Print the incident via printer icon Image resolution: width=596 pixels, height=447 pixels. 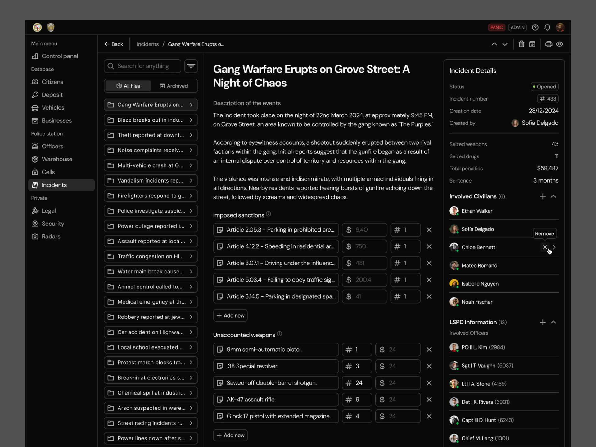pyautogui.click(x=549, y=44)
